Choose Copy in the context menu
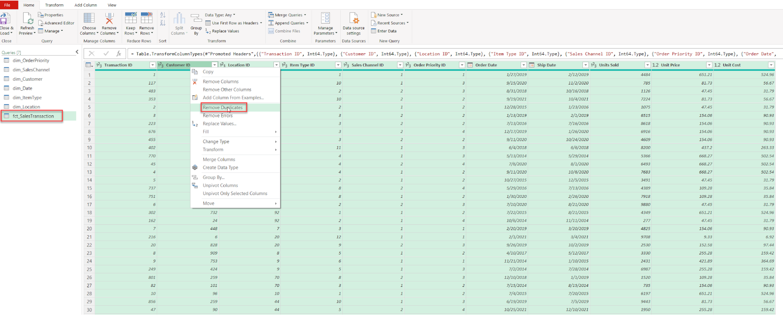 pos(235,72)
